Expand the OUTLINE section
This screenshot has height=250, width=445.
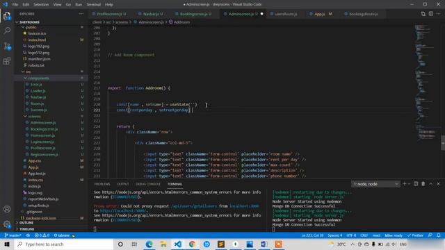tap(26, 223)
